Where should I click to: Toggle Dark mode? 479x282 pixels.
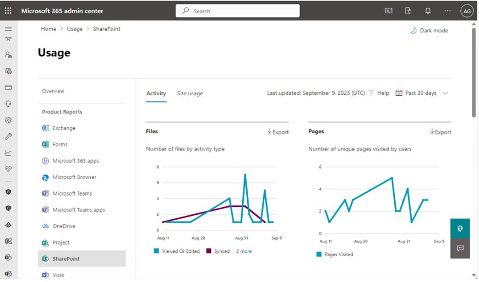point(429,30)
